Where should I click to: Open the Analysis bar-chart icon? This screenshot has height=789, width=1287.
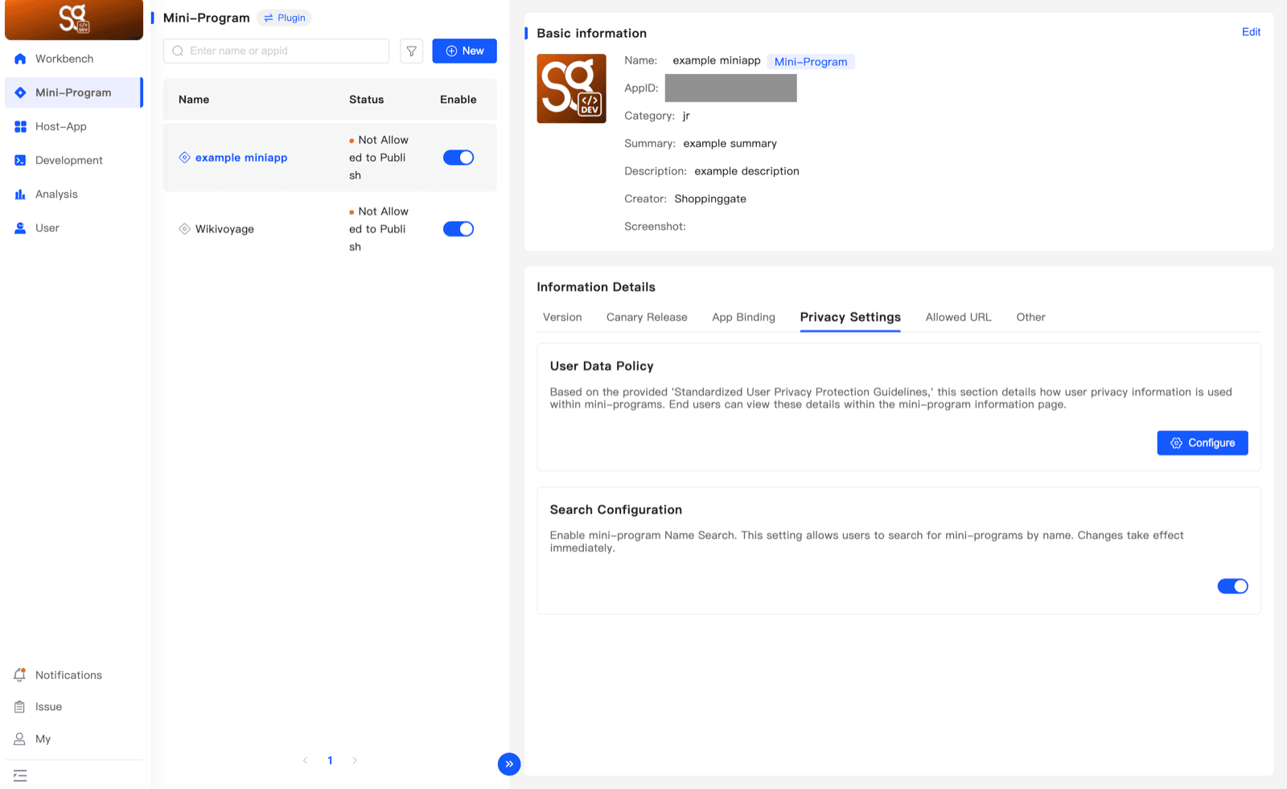[x=20, y=194]
